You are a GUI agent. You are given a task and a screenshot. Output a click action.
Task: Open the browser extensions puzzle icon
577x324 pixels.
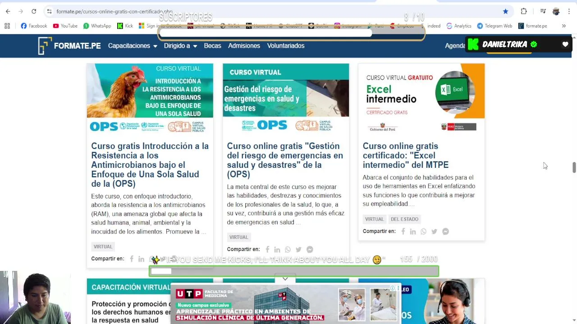pyautogui.click(x=524, y=11)
